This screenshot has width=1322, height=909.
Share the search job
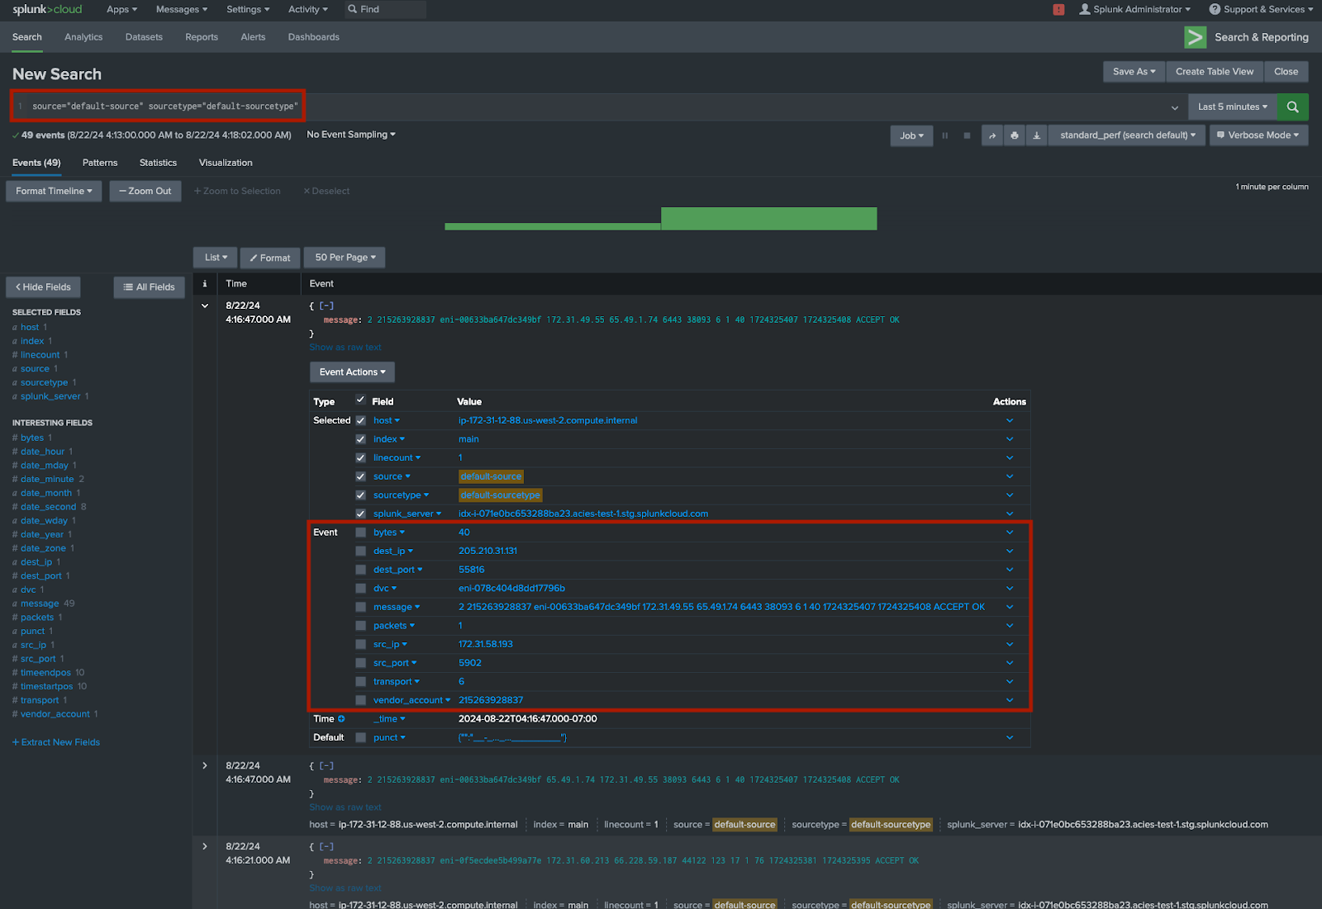991,135
